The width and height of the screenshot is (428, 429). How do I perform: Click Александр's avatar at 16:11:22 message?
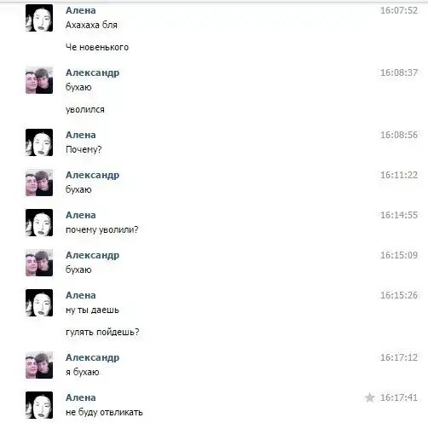tap(39, 183)
